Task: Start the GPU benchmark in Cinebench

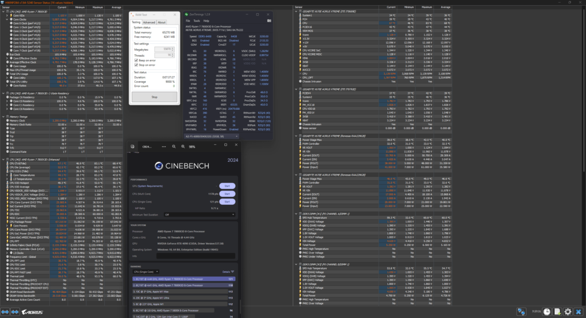Action: coord(227,186)
